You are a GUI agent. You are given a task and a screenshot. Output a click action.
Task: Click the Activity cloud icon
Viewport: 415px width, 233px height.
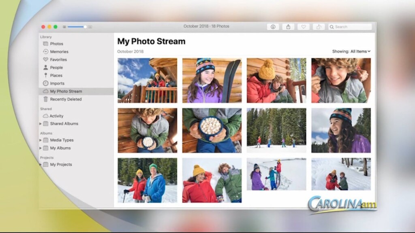(x=45, y=116)
